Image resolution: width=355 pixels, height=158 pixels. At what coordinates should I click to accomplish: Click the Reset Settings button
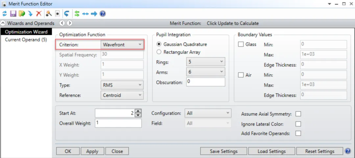click(319, 151)
